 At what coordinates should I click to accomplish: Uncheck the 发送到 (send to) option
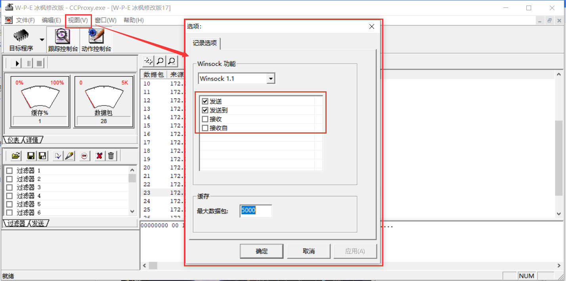[x=205, y=110]
